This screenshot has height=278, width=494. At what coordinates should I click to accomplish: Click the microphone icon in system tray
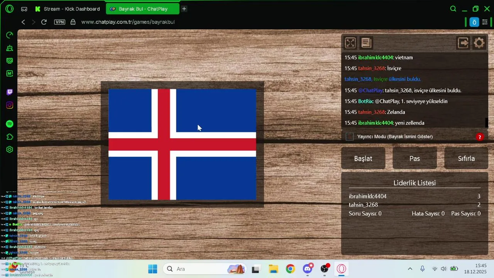(x=423, y=269)
